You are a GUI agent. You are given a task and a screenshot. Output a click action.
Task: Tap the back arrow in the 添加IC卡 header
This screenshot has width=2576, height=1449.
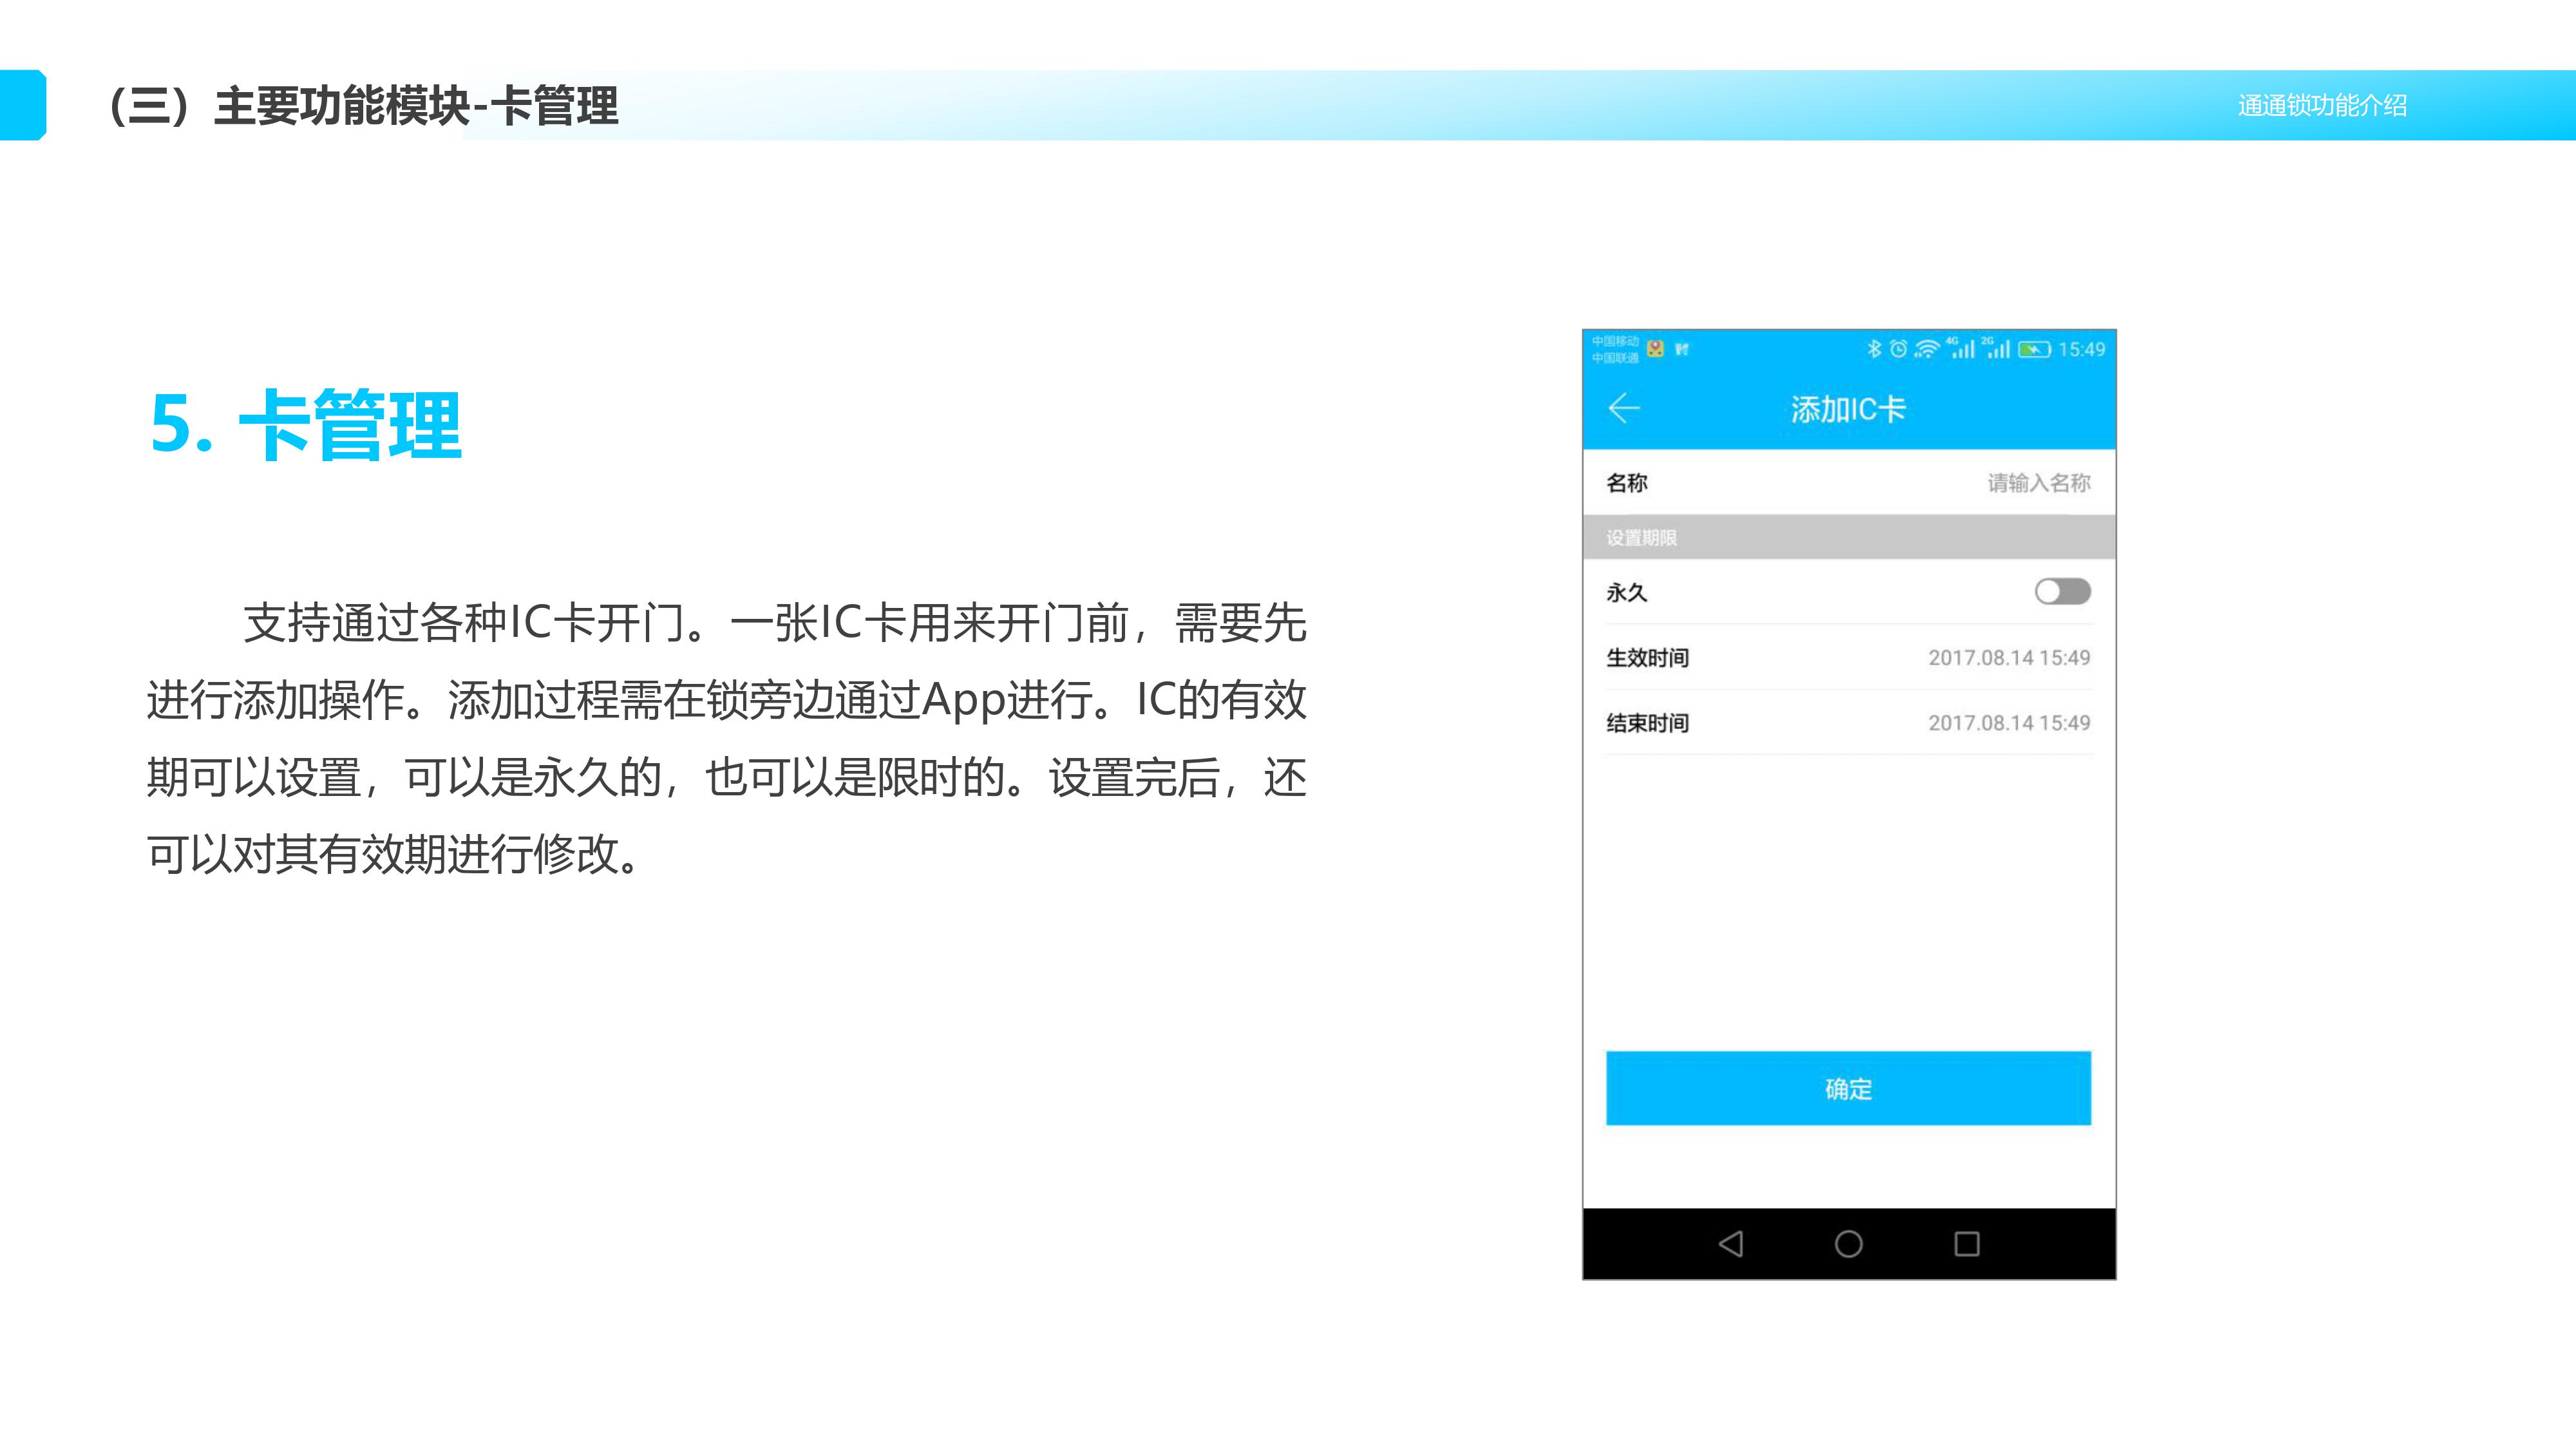point(1624,408)
